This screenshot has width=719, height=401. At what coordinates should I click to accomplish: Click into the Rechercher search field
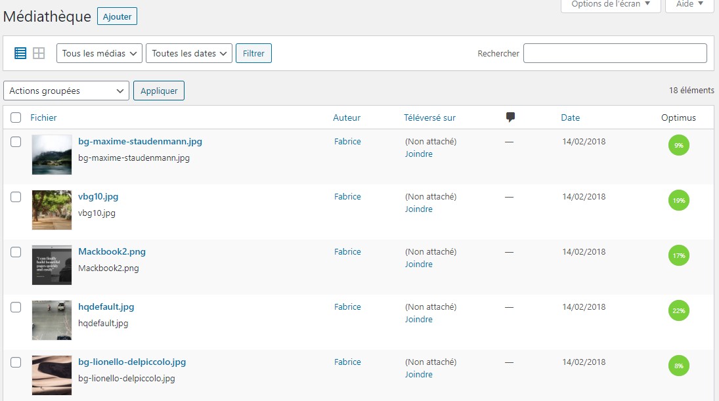(615, 53)
